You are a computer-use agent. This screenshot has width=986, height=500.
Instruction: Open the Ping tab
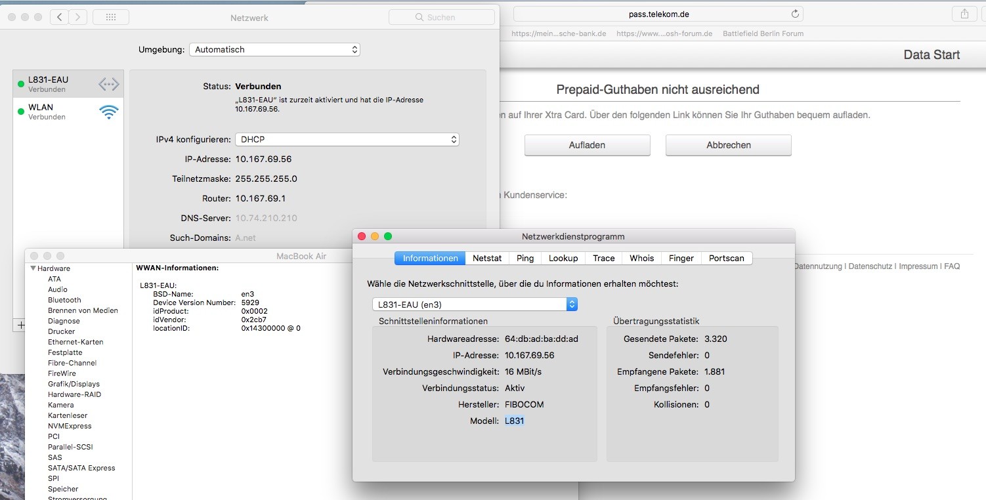[x=525, y=258]
